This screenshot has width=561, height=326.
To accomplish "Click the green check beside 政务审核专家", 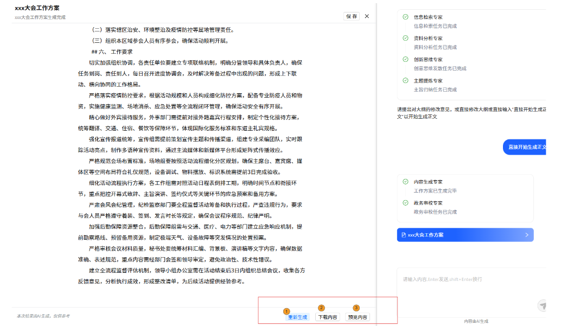I will [405, 203].
